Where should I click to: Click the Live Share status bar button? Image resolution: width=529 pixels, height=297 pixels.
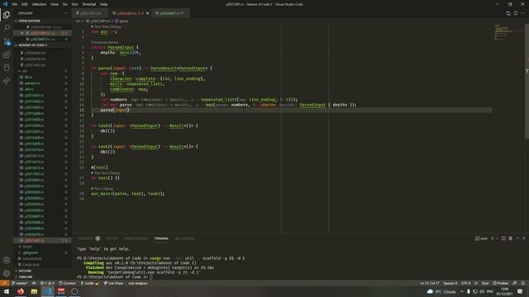coord(113,283)
